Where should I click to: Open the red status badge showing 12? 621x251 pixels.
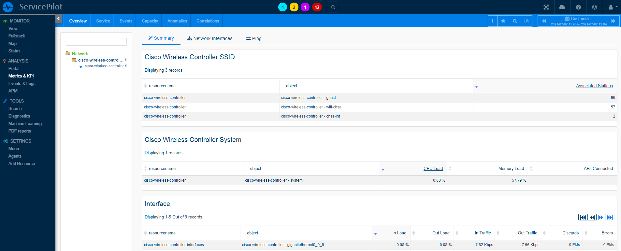317,7
